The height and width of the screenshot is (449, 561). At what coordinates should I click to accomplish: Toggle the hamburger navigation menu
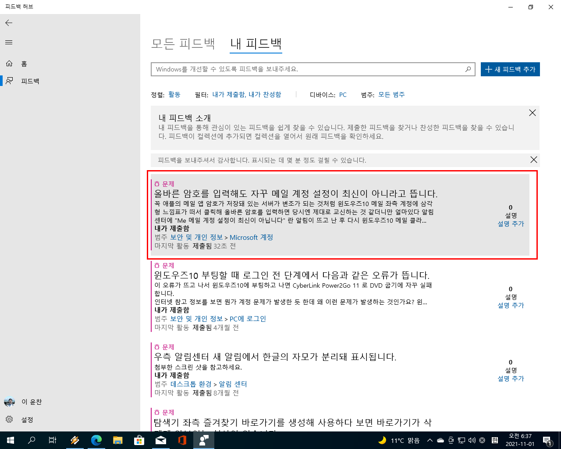pos(9,43)
